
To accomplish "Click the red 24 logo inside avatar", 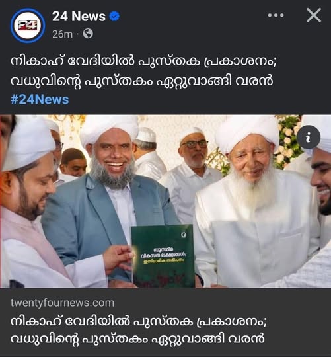I will (28, 25).
